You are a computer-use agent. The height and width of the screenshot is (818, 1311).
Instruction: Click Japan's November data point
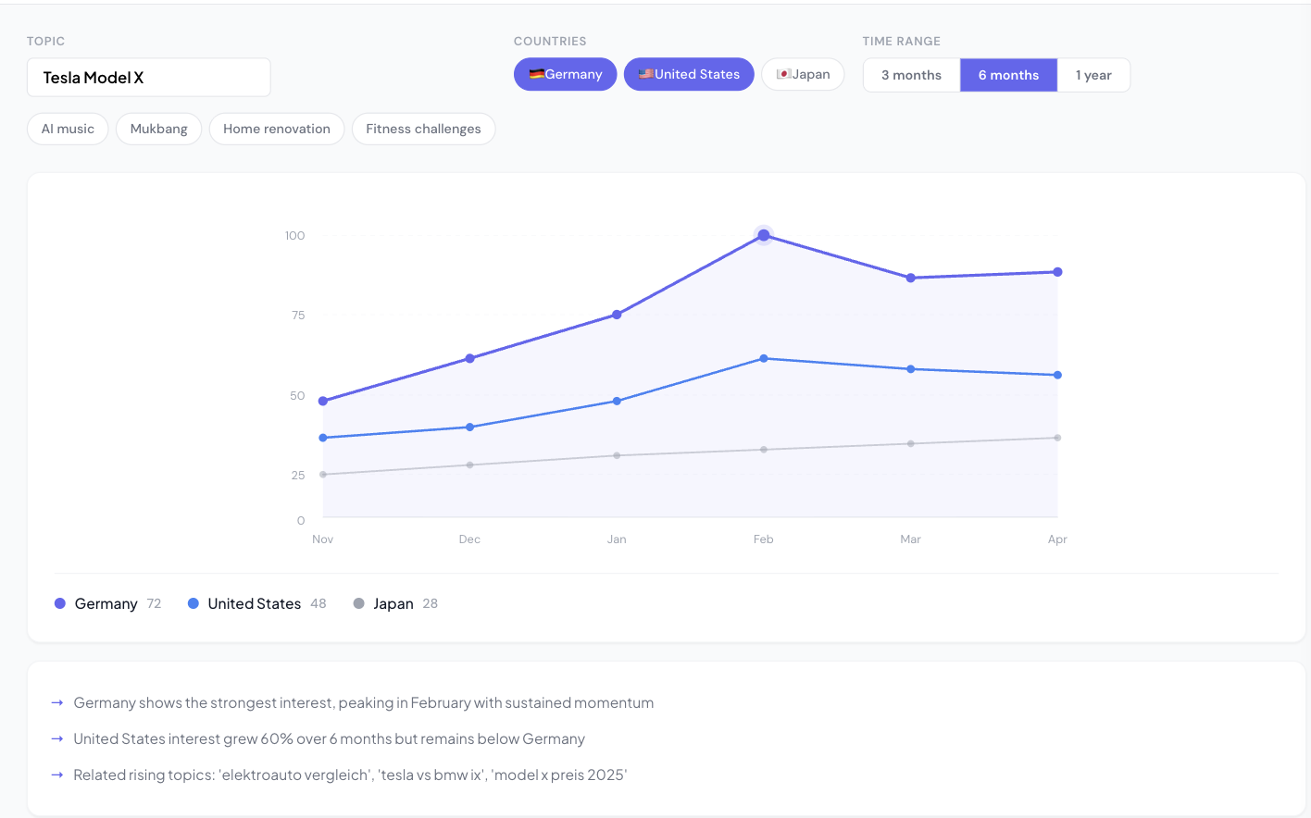[x=323, y=475]
